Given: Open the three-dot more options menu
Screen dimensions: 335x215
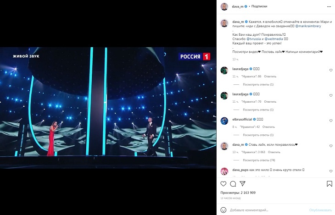Looking at the screenshot, I should tap(329, 6).
